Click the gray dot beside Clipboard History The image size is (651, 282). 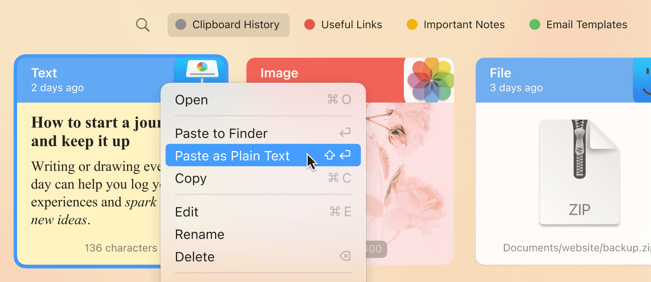tap(181, 25)
